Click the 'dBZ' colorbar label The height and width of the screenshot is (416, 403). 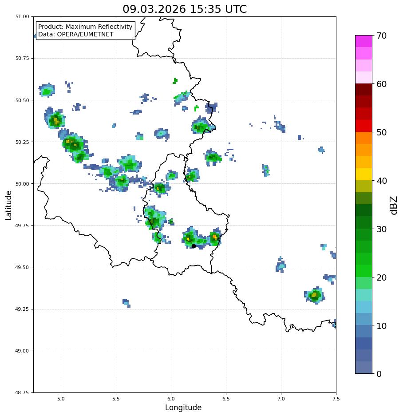[x=394, y=205]
